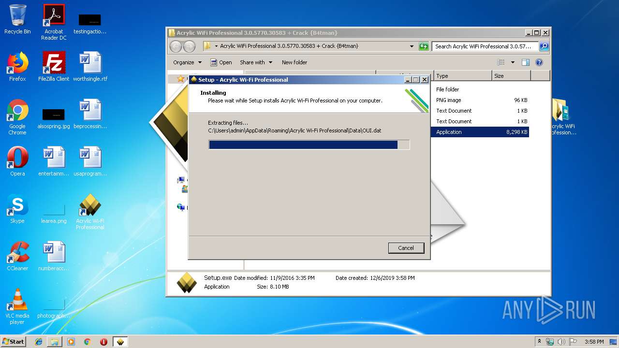This screenshot has width=619, height=348.
Task: Click the Explorer Back navigation button
Action: [176, 46]
